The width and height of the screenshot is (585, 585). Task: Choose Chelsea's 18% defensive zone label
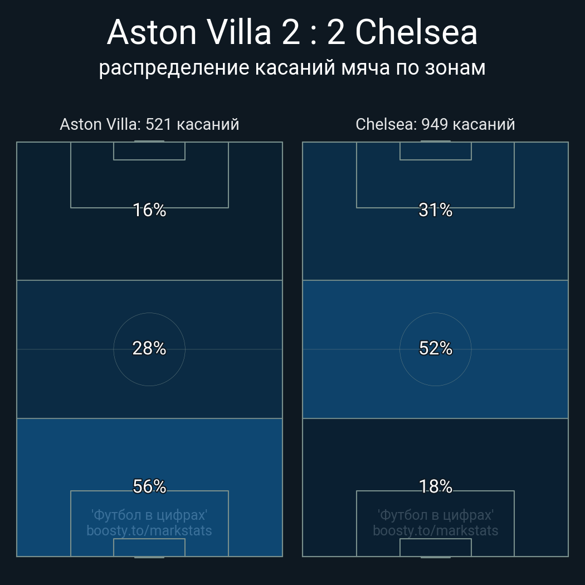coord(435,486)
